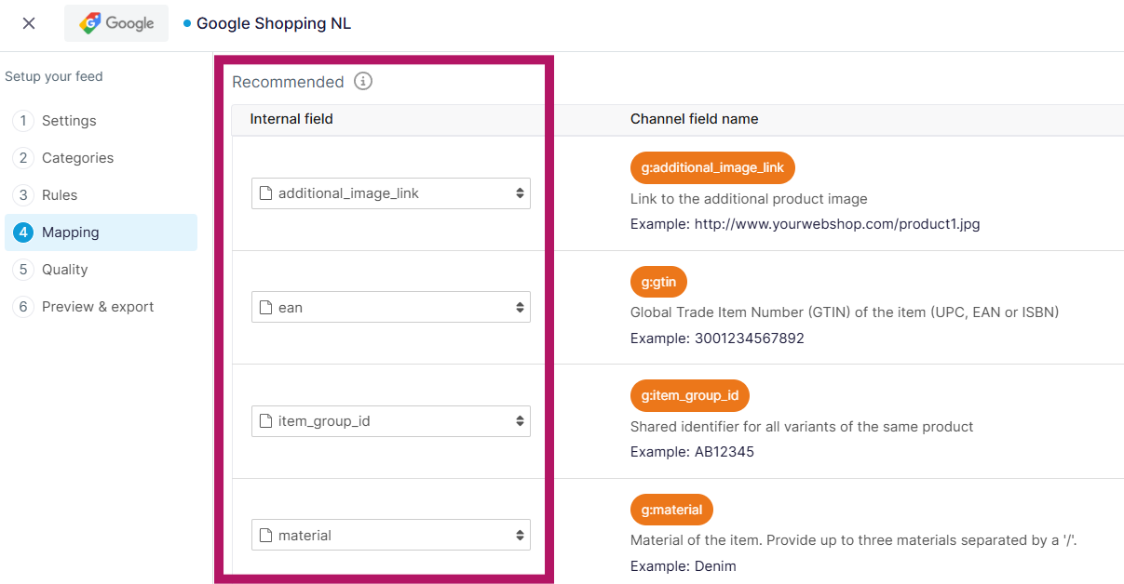This screenshot has height=584, width=1124.
Task: Click the info icon next to Recommended
Action: point(363,81)
